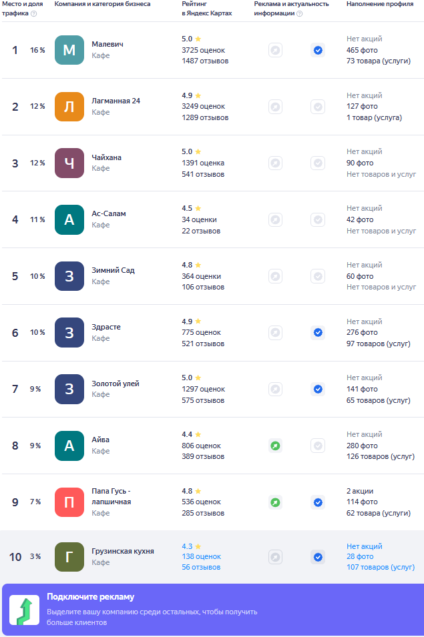Follow the "28 фото" link
The height and width of the screenshot is (637, 424).
pyautogui.click(x=360, y=556)
